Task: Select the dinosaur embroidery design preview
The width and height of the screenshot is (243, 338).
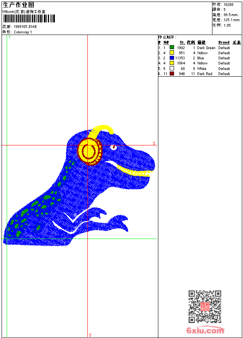Action: point(79,186)
